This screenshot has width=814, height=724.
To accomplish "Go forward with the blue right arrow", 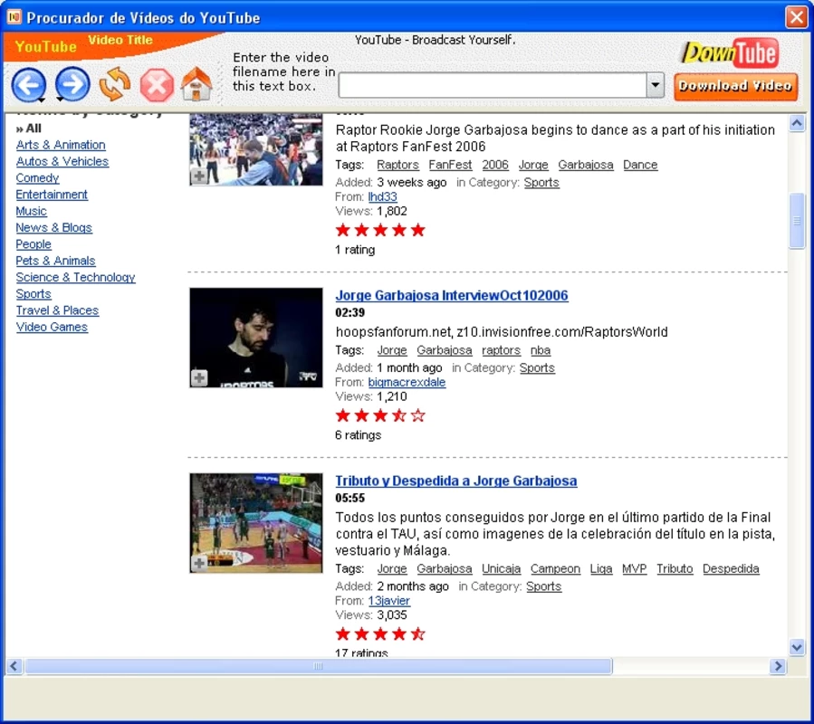I will (72, 84).
